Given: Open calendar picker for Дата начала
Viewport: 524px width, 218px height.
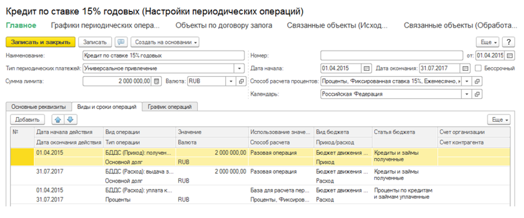Looking at the screenshot, I should point(366,69).
